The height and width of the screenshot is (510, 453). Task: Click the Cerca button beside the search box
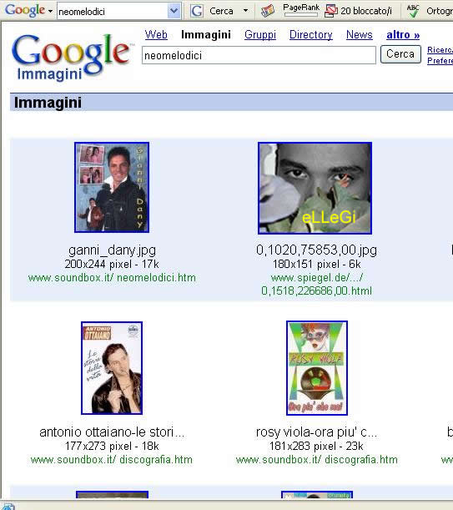(x=400, y=54)
